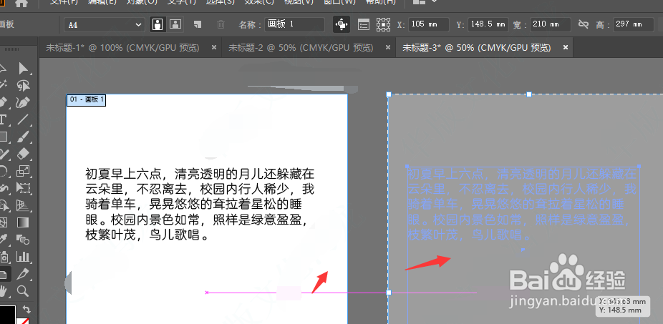This screenshot has width=663, height=324.
Task: Open the 窗口(W) menu
Action: pyautogui.click(x=339, y=2)
